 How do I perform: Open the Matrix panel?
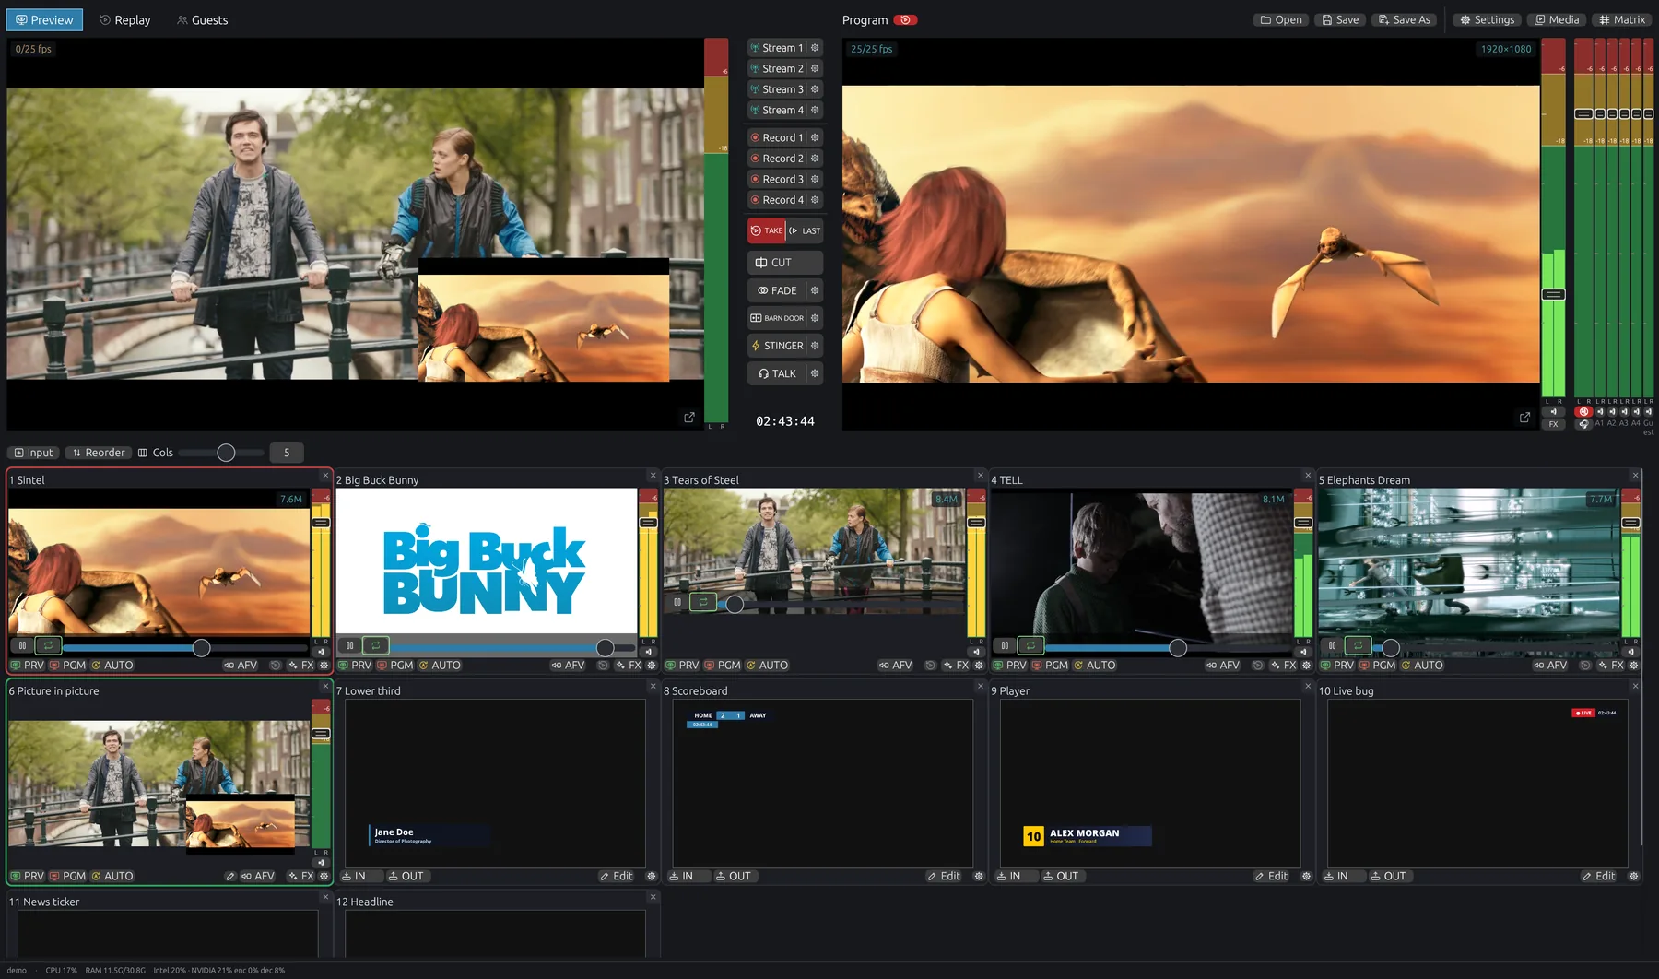[x=1622, y=20]
